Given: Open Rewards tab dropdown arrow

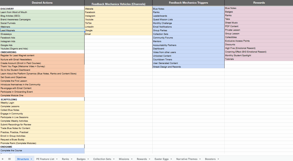Looking at the screenshot, I should coord(149,159).
